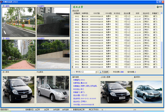
Task: Open the 外出监控2 camera feed
Action: tap(53, 54)
